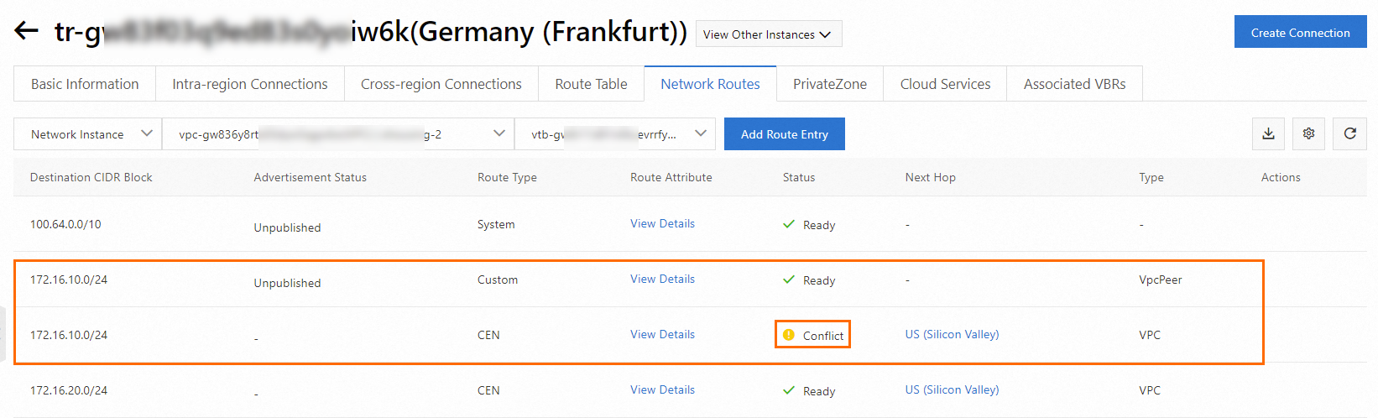View Details for the 100.64.0.0/10 route

tap(662, 224)
